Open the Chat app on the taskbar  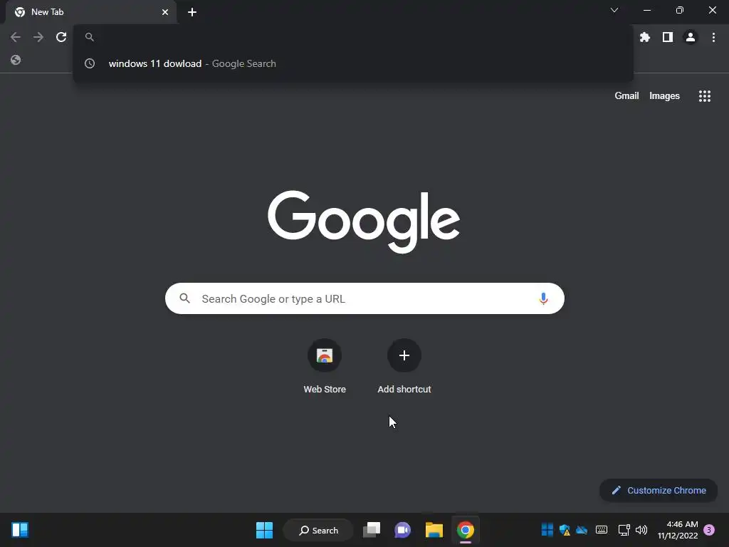(x=403, y=530)
